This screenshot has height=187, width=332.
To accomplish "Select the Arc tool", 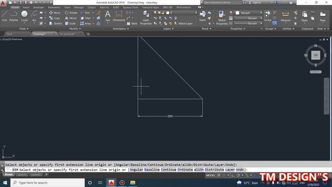I will coord(34,16).
